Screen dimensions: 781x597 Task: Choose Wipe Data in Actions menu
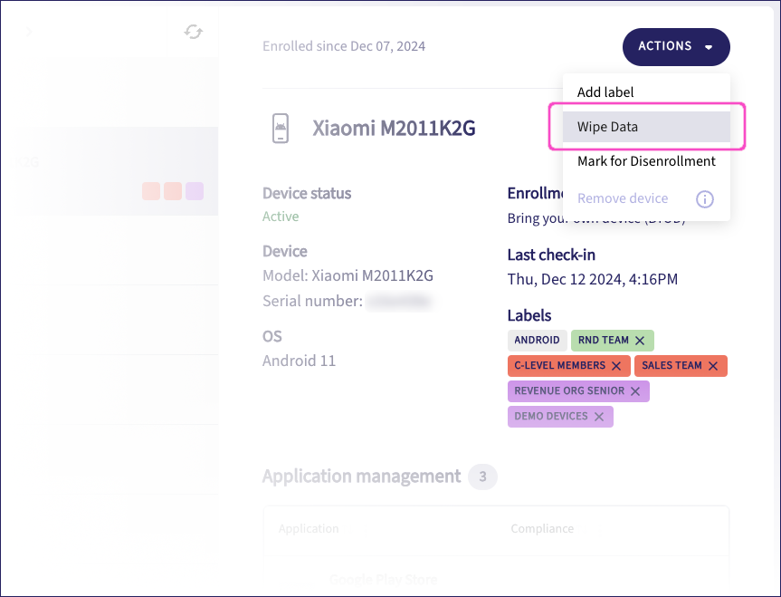607,127
